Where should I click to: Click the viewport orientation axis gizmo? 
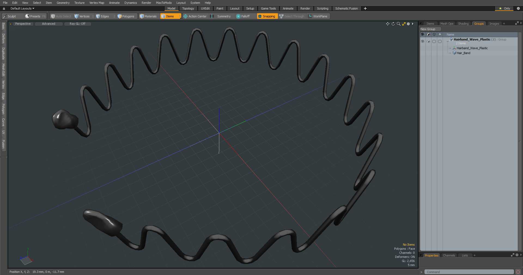(x=26, y=257)
